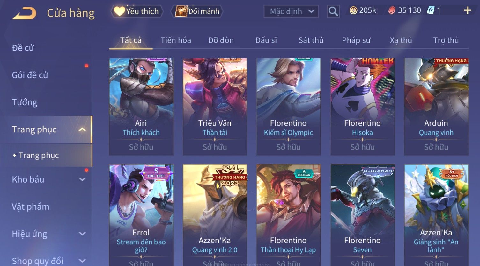Image resolution: width=480 pixels, height=266 pixels.
Task: Open the search magnifier icon
Action: coord(333,11)
